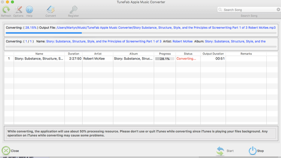Click the converting warning message text
The height and width of the screenshot is (158, 281).
[x=138, y=133]
